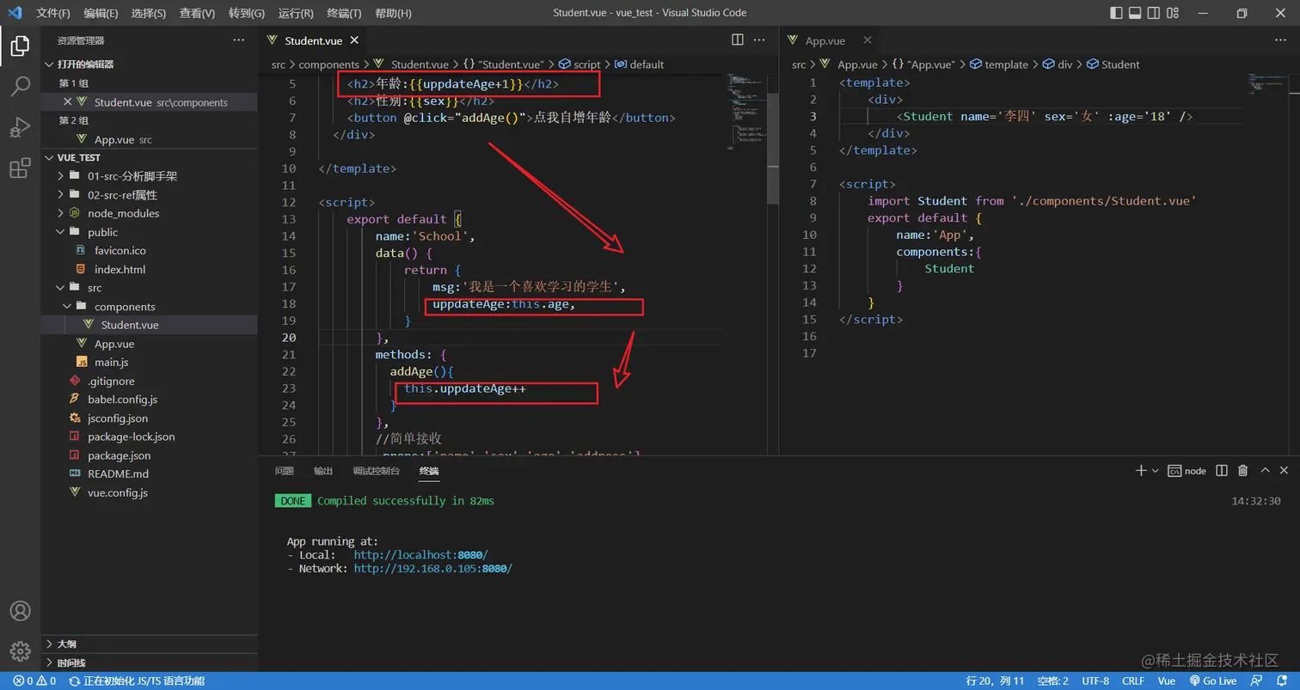Open the Search view in activity bar
The image size is (1300, 690).
pos(20,86)
